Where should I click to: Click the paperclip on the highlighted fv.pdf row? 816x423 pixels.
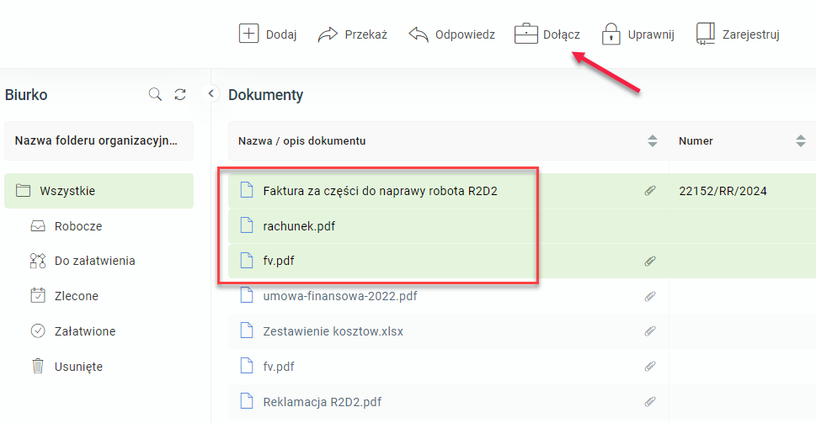pos(650,261)
